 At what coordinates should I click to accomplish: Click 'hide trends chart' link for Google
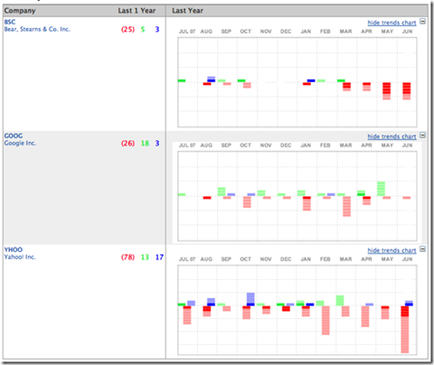pyautogui.click(x=392, y=136)
